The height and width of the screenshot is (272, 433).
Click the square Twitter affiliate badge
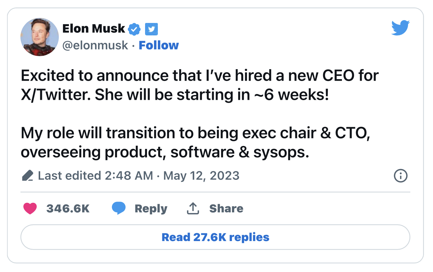pyautogui.click(x=151, y=29)
